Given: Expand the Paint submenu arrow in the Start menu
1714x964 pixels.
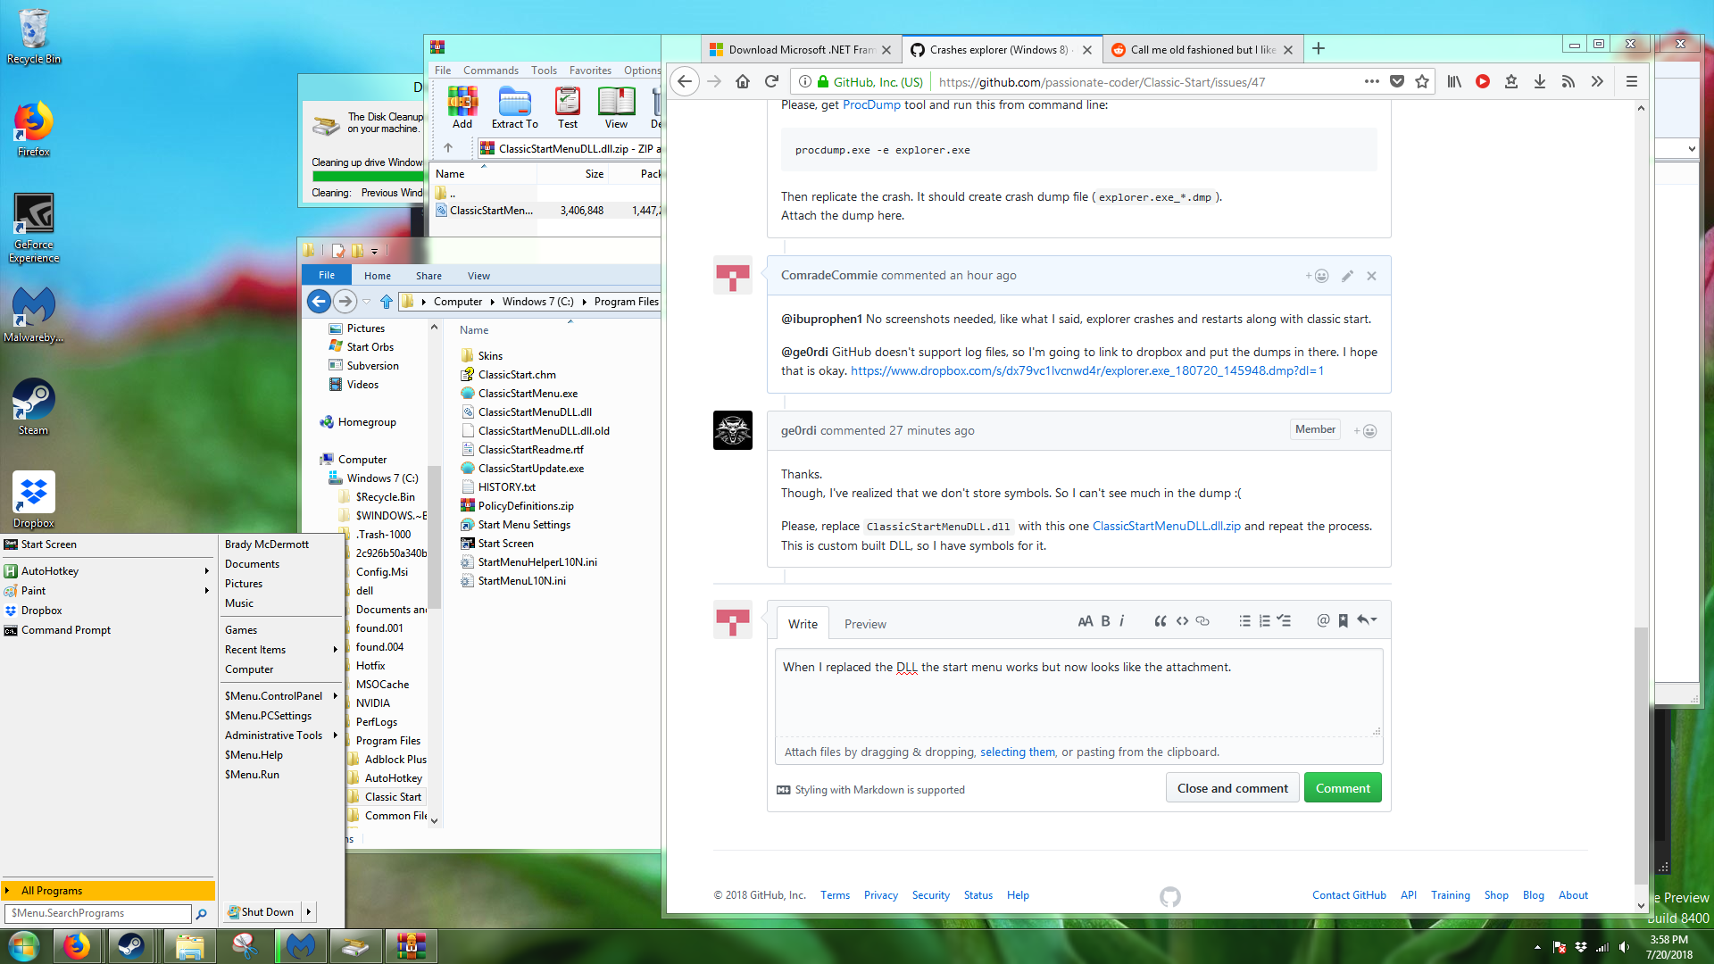Looking at the screenshot, I should (x=206, y=591).
